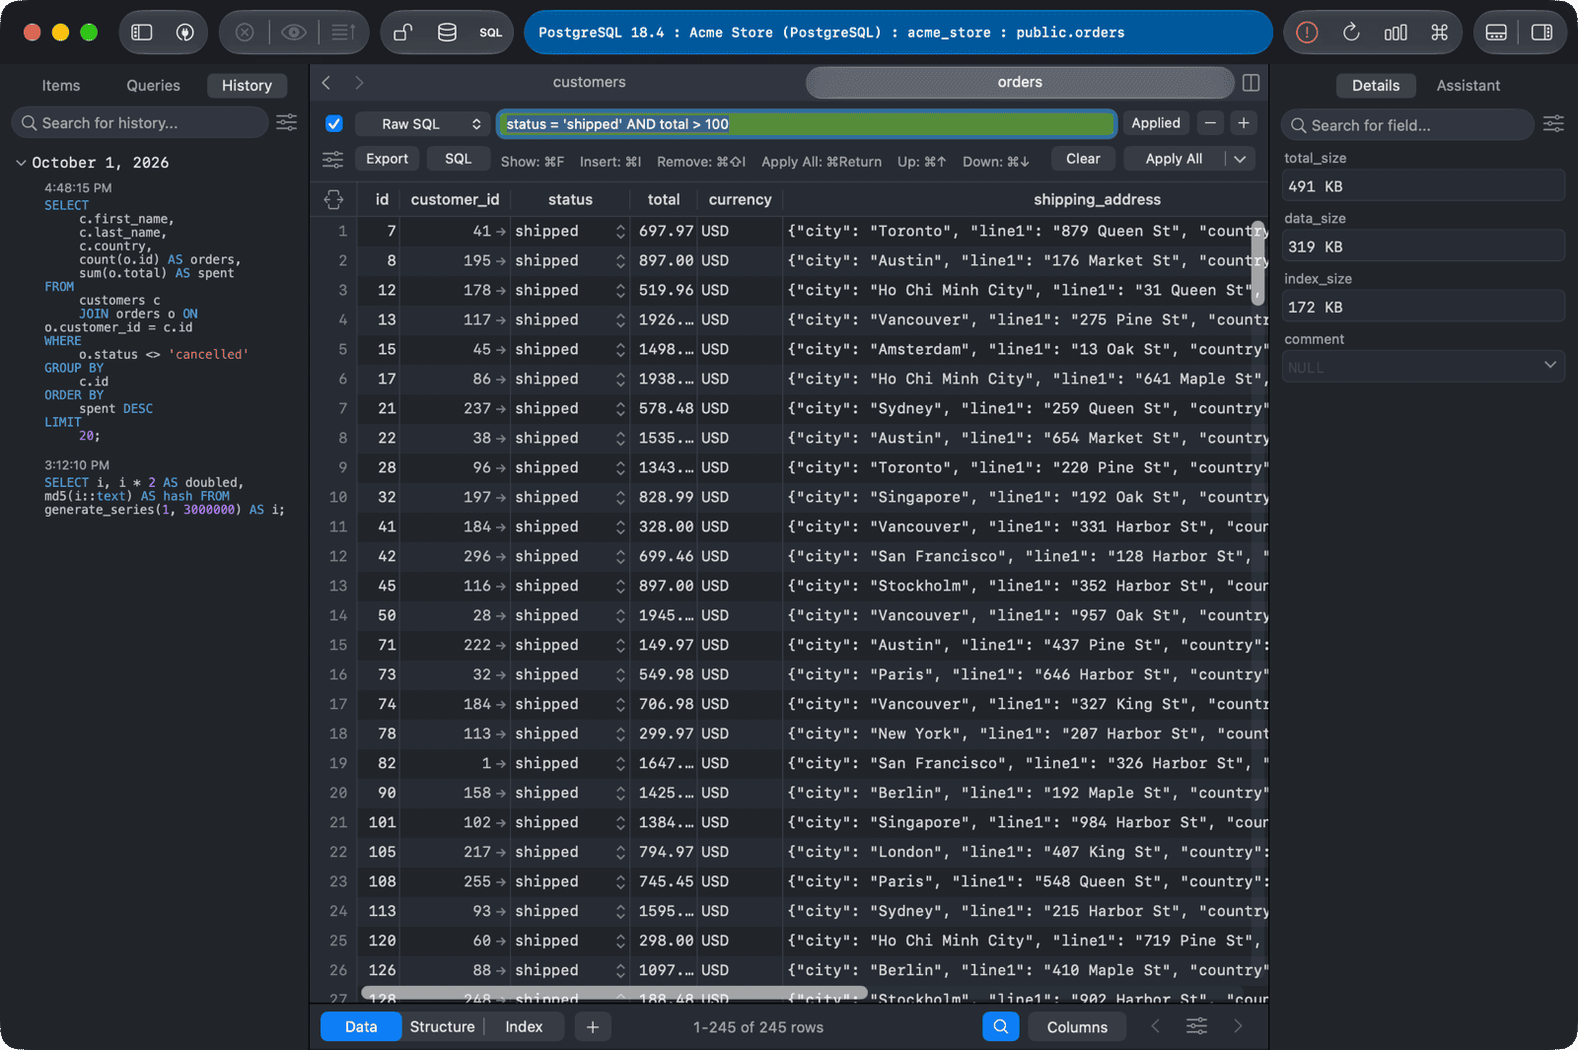Open status stepper for row id 7
Screen dimensions: 1578x1050
[620, 231]
